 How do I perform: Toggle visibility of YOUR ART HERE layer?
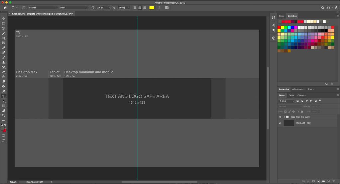point(280,123)
